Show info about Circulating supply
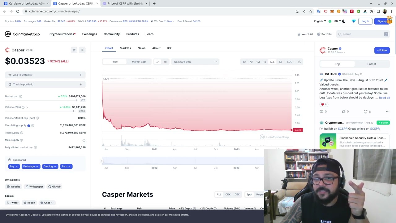This screenshot has width=396, height=223. tap(32, 125)
